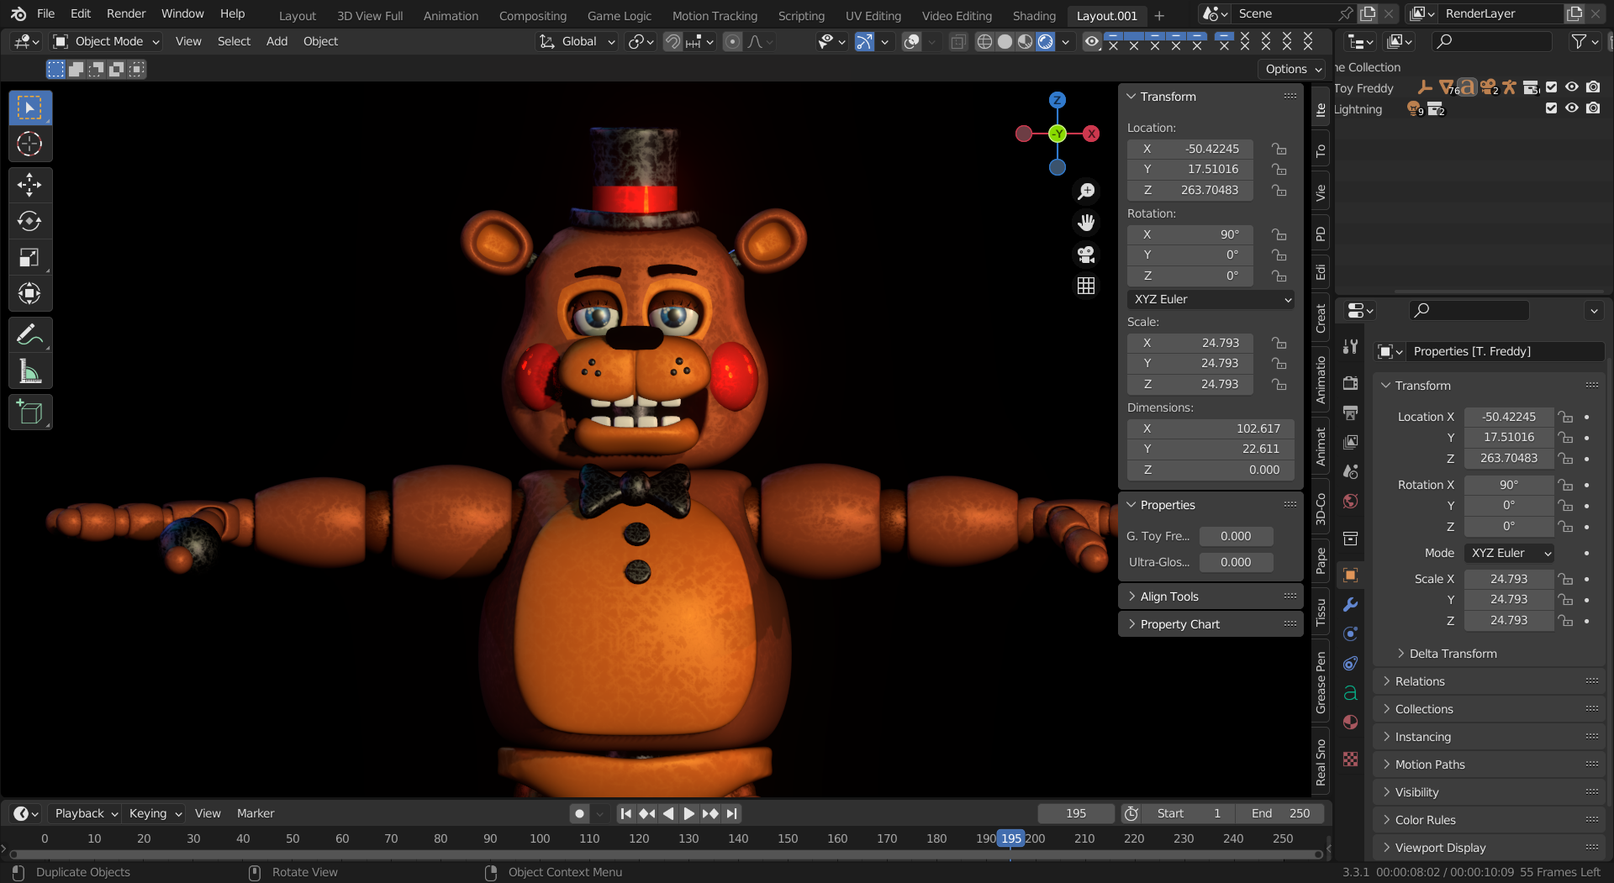Open the Modifier properties tab (wrench icon)

[1351, 604]
